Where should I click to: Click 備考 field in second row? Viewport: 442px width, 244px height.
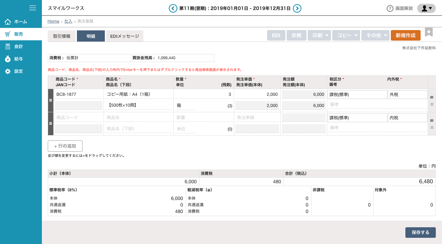377,128
